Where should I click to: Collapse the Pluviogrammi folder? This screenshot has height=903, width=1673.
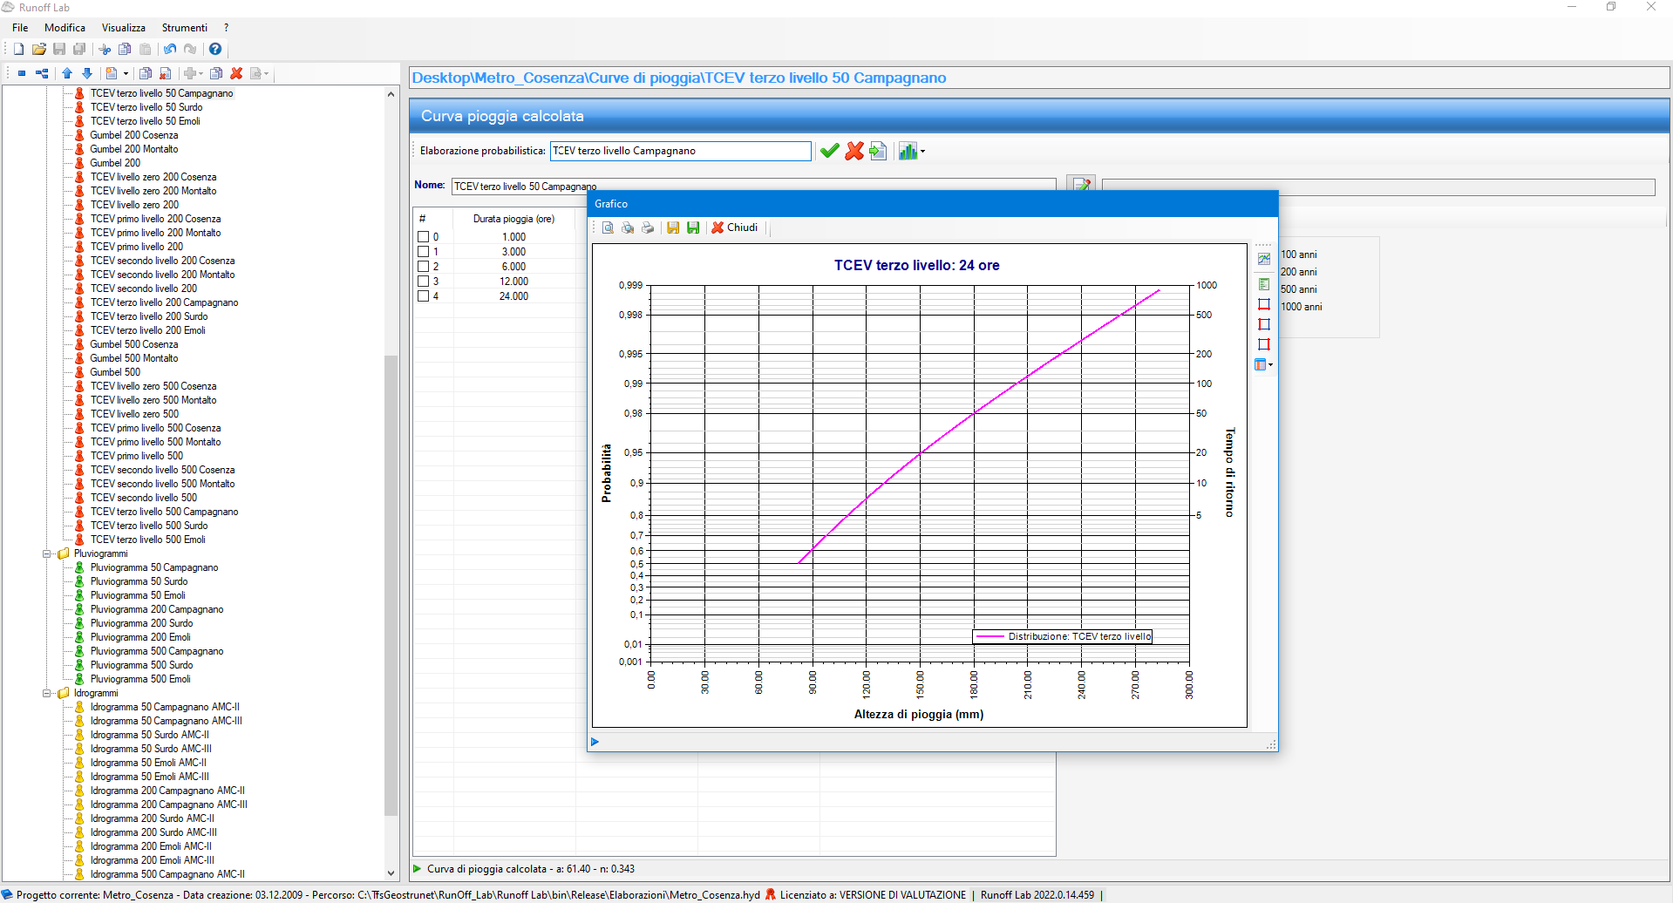tap(48, 553)
